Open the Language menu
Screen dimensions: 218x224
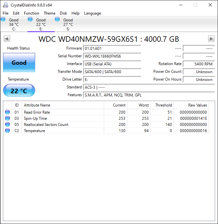click(x=93, y=13)
